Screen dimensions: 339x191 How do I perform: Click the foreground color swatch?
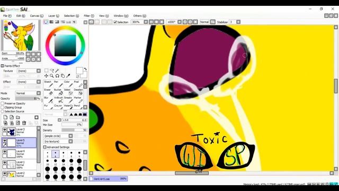point(79,71)
